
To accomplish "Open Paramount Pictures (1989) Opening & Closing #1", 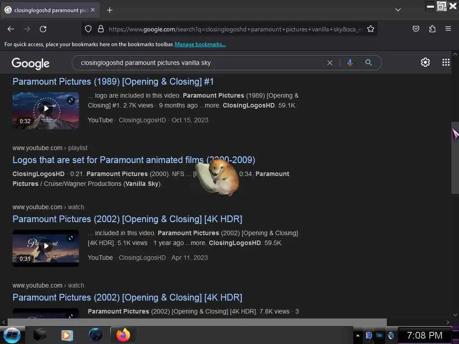I will (113, 82).
